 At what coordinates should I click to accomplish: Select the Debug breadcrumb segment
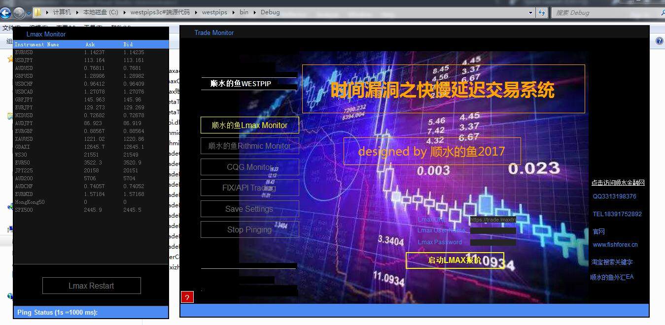[x=271, y=12]
